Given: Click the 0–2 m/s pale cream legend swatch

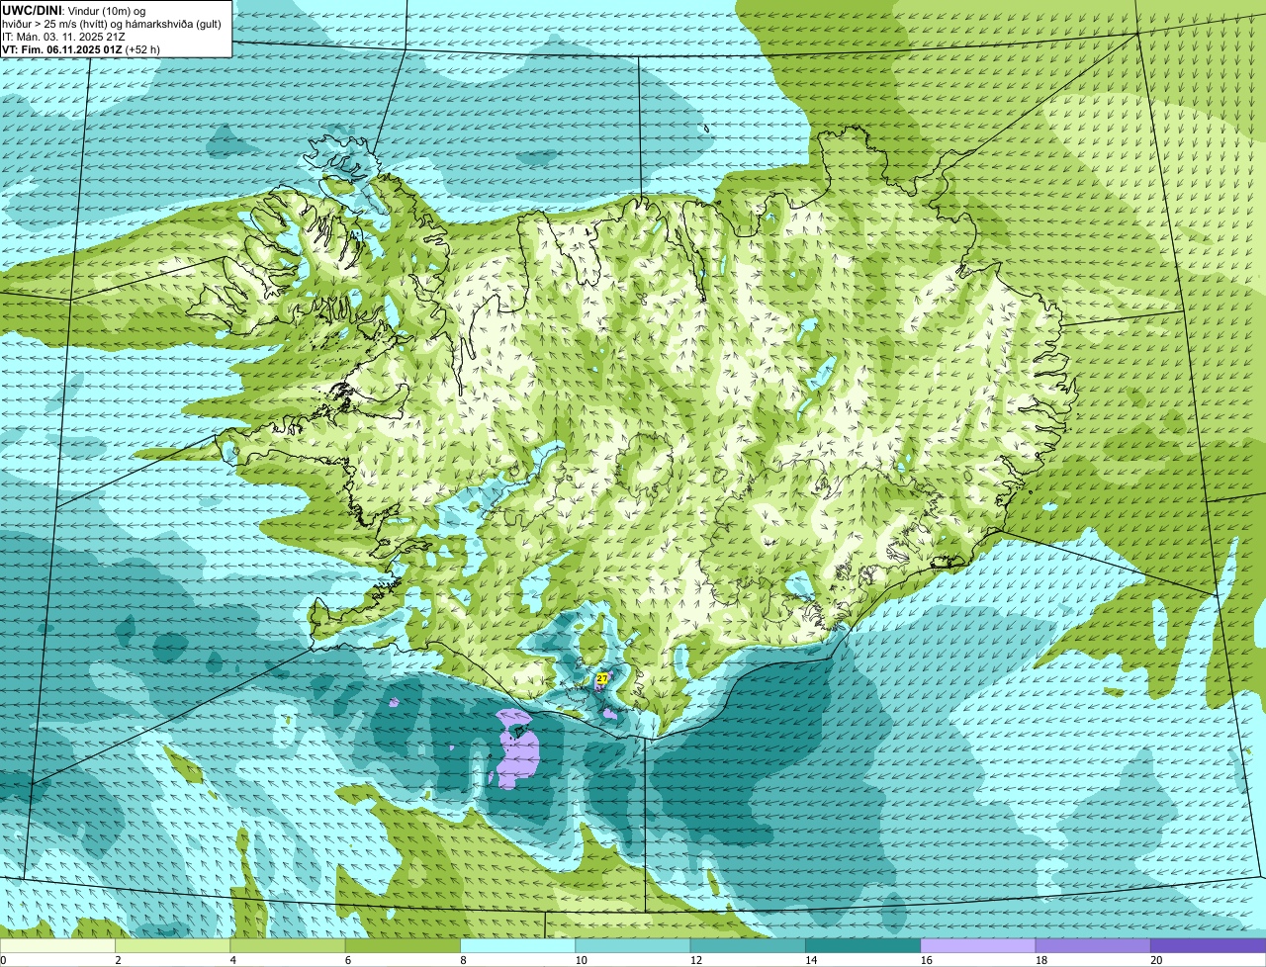Looking at the screenshot, I should 58,945.
